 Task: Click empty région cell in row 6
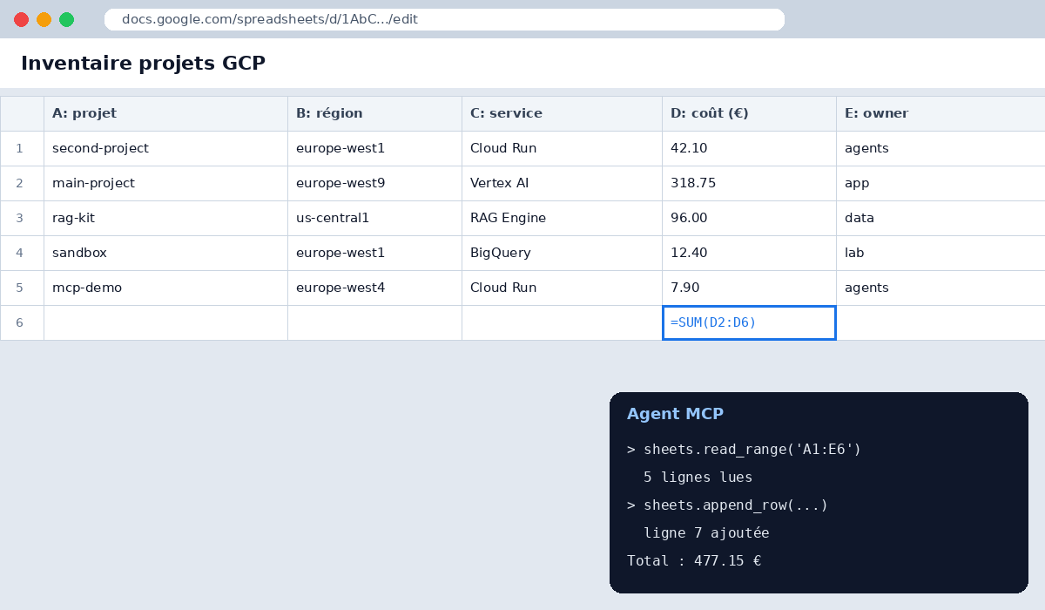(x=374, y=322)
